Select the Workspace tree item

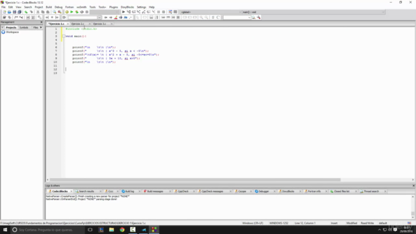(x=12, y=32)
